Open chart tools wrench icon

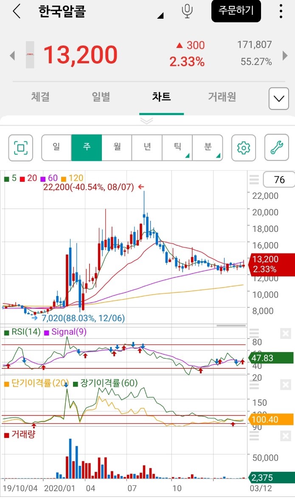[x=277, y=148]
